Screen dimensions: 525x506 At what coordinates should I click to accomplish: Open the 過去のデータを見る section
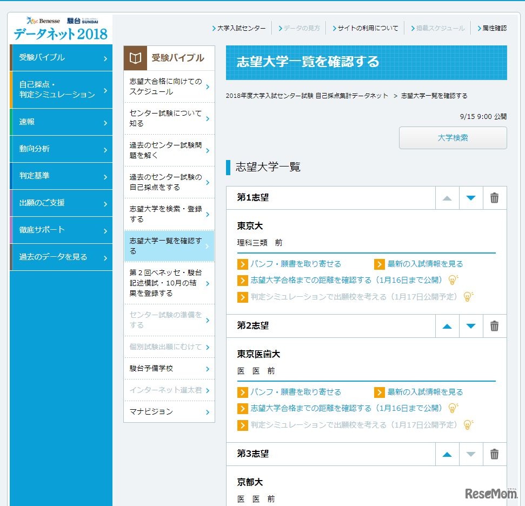pyautogui.click(x=59, y=257)
